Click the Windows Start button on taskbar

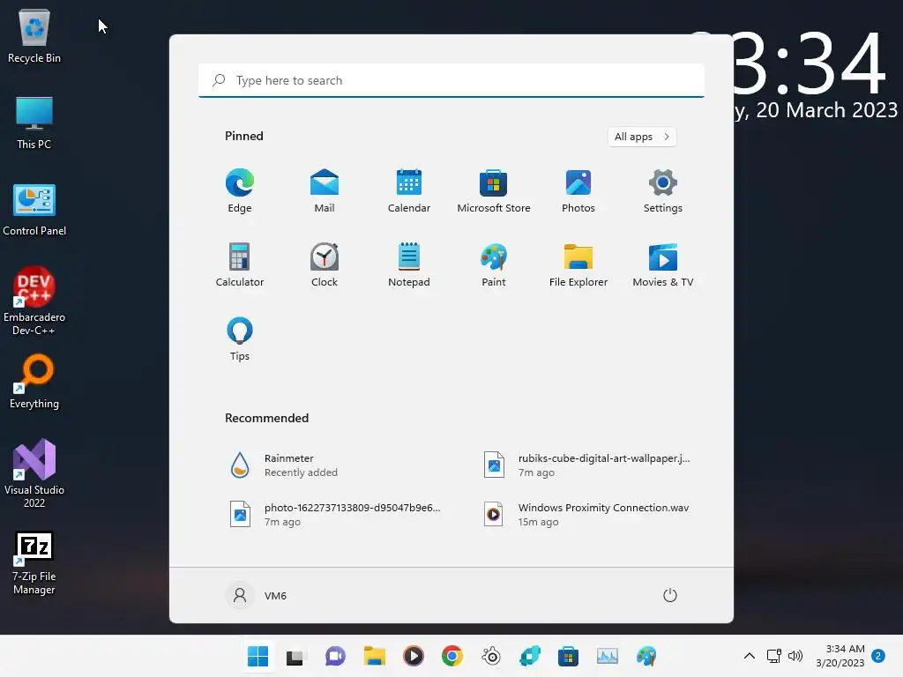tap(258, 656)
